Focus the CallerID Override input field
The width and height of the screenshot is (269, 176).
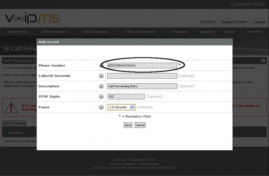[142, 76]
